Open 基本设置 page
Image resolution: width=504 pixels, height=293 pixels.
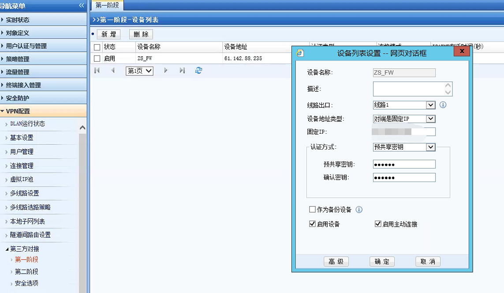pos(22,138)
